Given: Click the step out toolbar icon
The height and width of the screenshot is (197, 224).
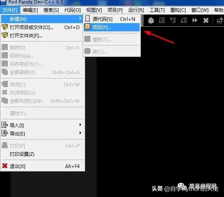Looking at the screenshot, I should click(x=184, y=20).
